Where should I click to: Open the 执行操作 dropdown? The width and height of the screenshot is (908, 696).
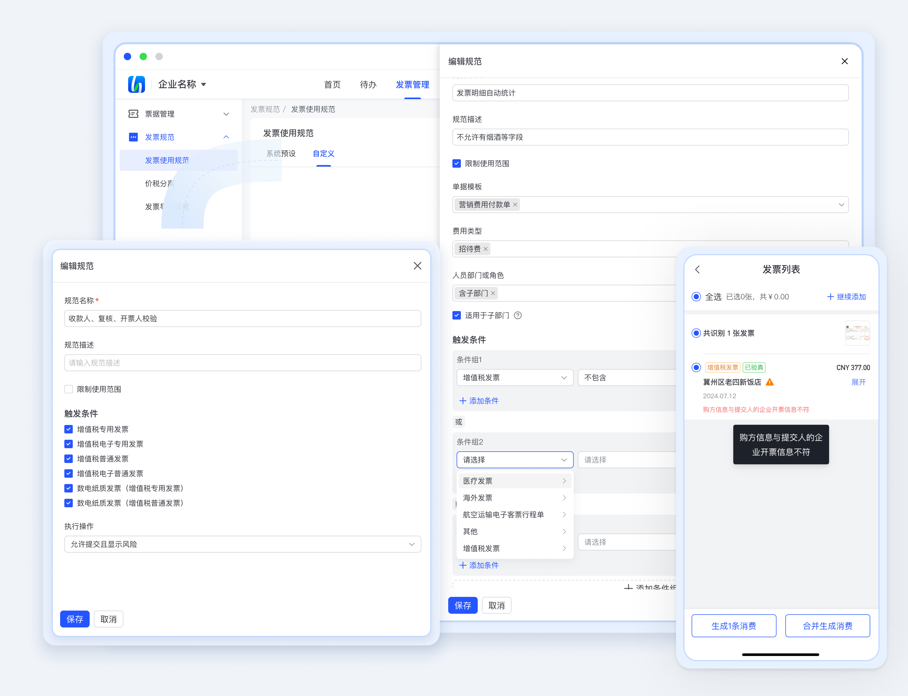242,544
